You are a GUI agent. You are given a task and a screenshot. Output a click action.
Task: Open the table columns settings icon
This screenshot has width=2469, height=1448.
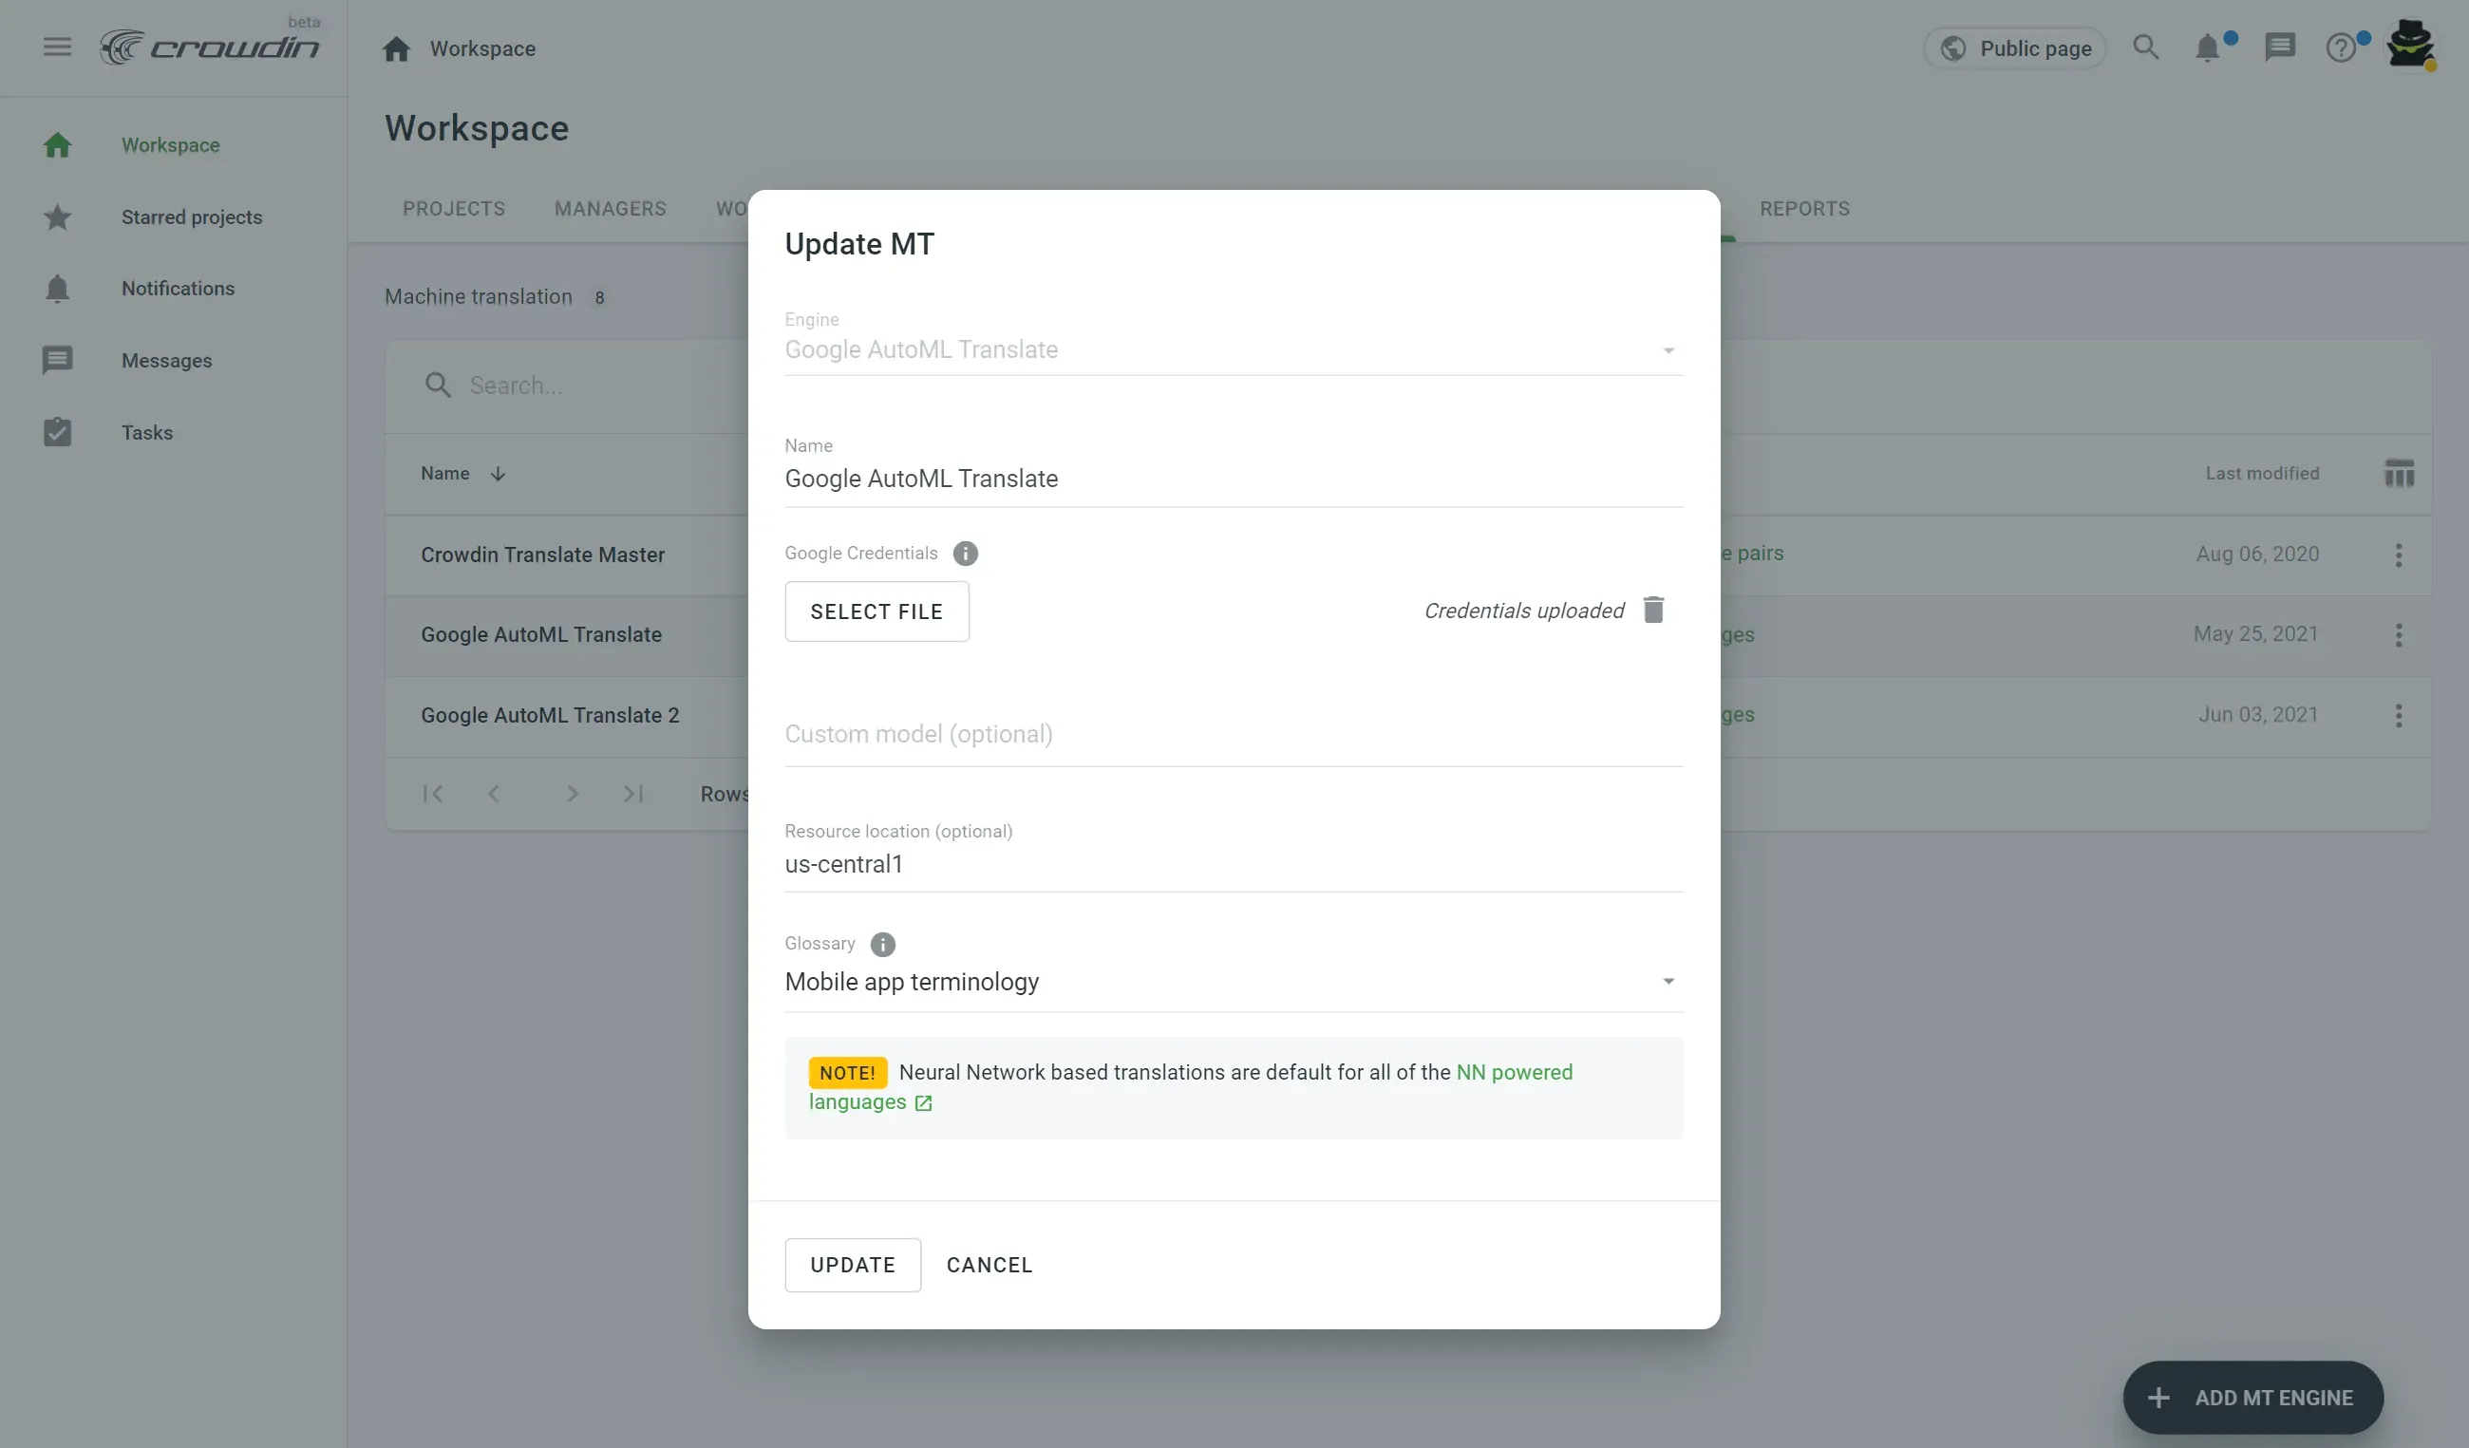point(2398,474)
